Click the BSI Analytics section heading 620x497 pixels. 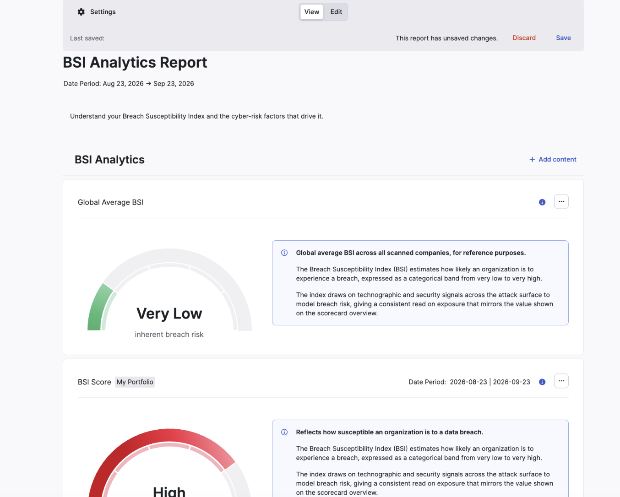(x=109, y=160)
